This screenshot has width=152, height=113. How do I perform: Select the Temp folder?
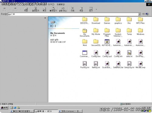[x=129, y=32]
